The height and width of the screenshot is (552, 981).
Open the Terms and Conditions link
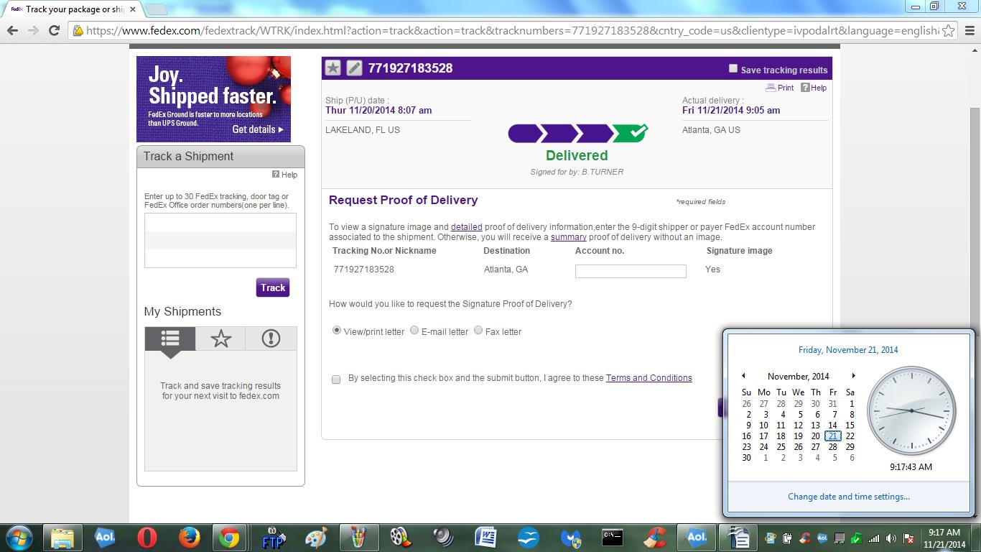tap(649, 378)
